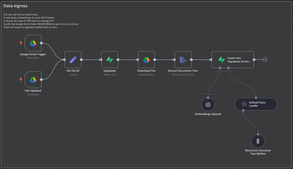The image size is (293, 169).
Task: Click the 'You can use this to import data.' line
Action: 21,14
